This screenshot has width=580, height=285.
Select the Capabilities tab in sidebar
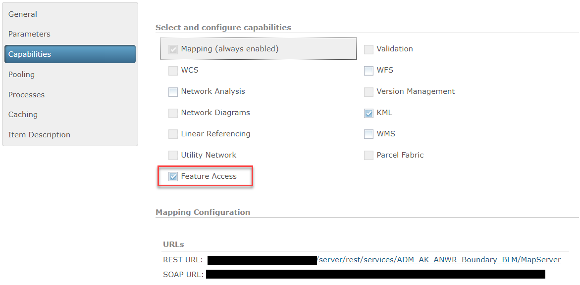coord(30,54)
